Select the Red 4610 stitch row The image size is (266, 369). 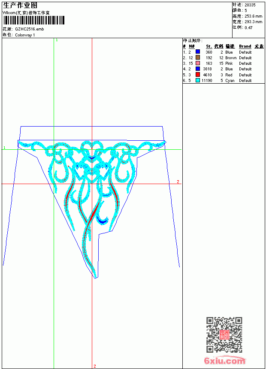[x=224, y=75]
